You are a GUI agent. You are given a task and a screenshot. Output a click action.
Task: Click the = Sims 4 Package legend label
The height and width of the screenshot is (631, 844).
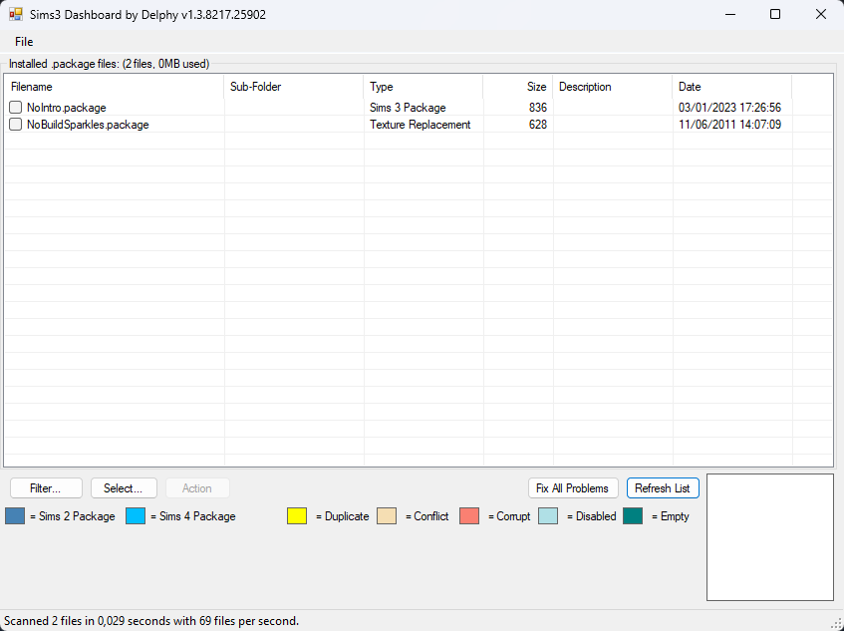pyautogui.click(x=192, y=516)
